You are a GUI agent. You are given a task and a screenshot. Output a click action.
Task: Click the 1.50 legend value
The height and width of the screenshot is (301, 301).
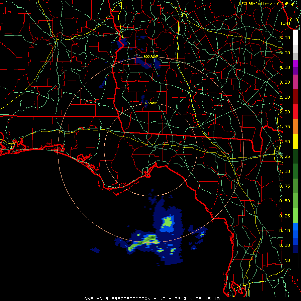[x=285, y=142]
